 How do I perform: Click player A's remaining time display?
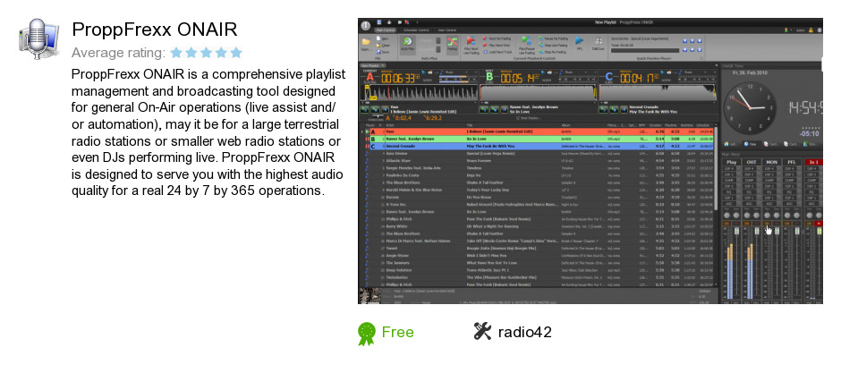[x=400, y=79]
